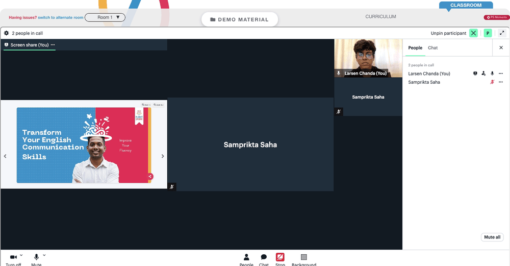Select Samprikta Saha's main video tile
The width and height of the screenshot is (510, 266).
click(x=250, y=144)
